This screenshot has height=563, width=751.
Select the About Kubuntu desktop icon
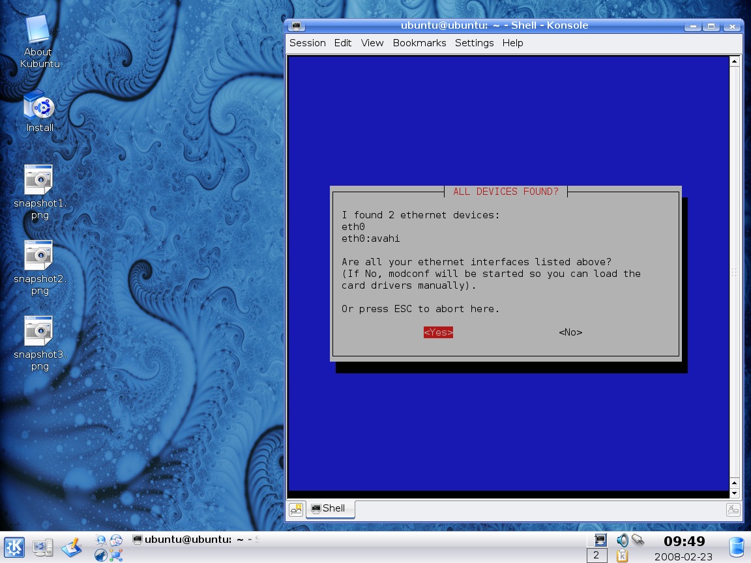(39, 42)
